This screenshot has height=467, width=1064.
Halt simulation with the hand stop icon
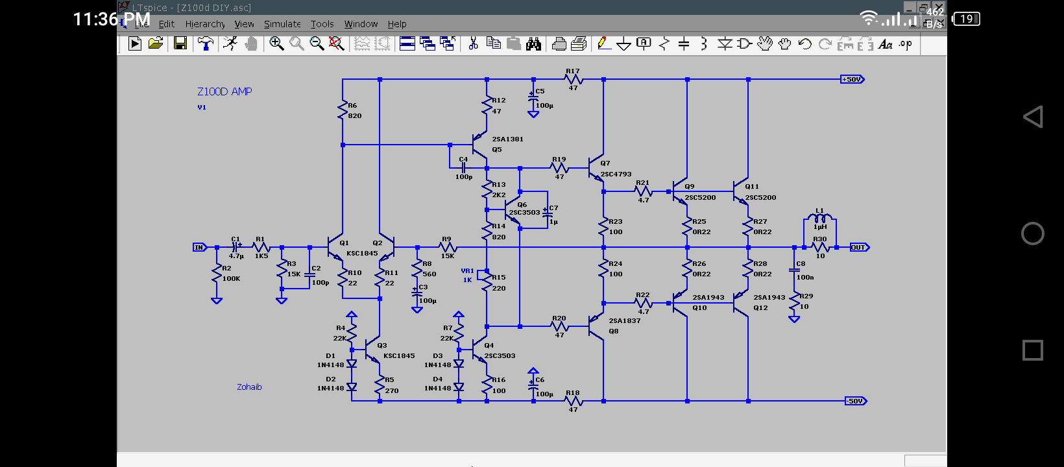point(251,43)
